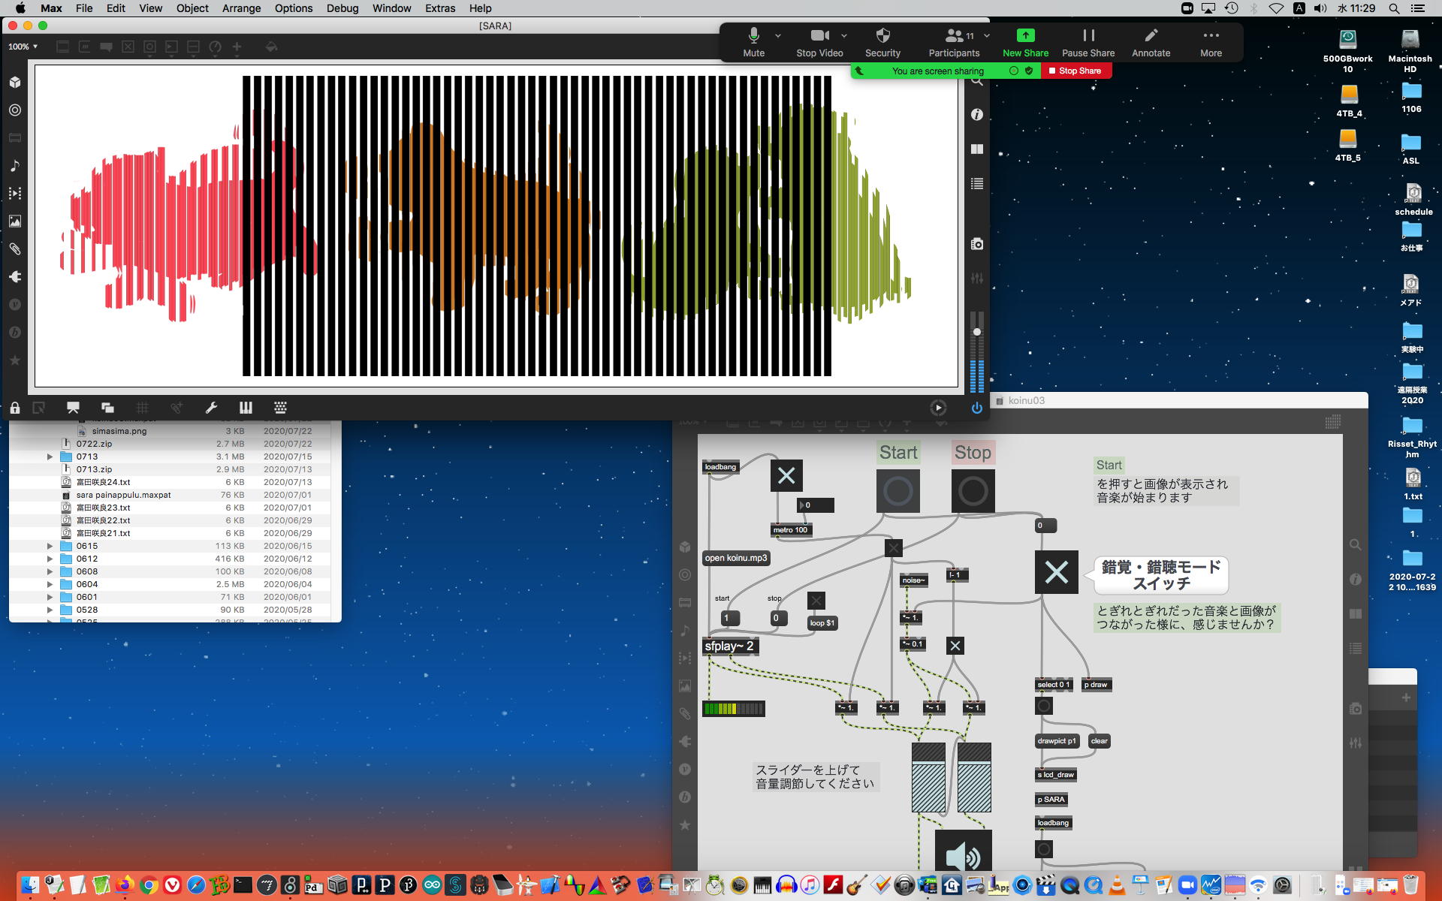The height and width of the screenshot is (901, 1442).
Task: Click the Stop Share button
Action: click(1075, 71)
